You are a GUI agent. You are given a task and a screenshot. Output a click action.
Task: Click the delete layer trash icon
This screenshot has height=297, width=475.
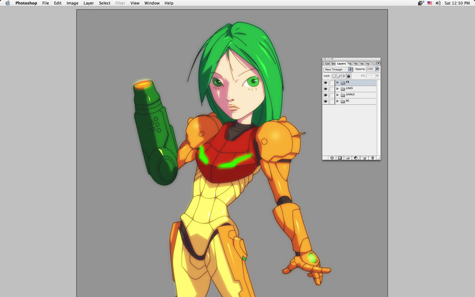(372, 158)
